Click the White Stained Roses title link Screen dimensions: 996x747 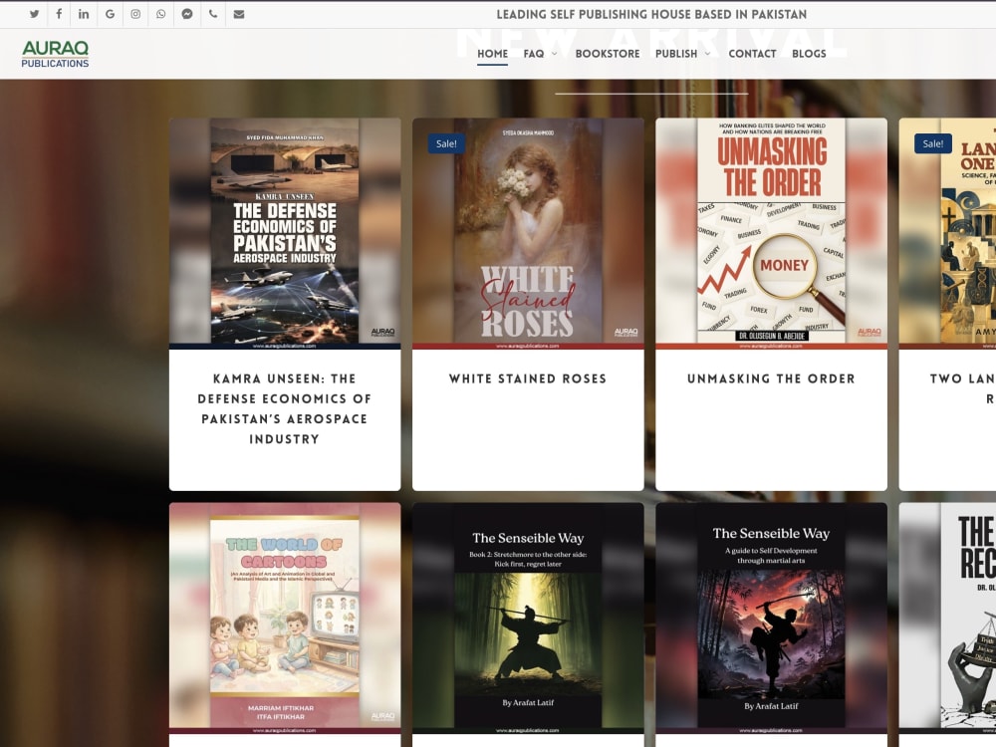(x=528, y=378)
